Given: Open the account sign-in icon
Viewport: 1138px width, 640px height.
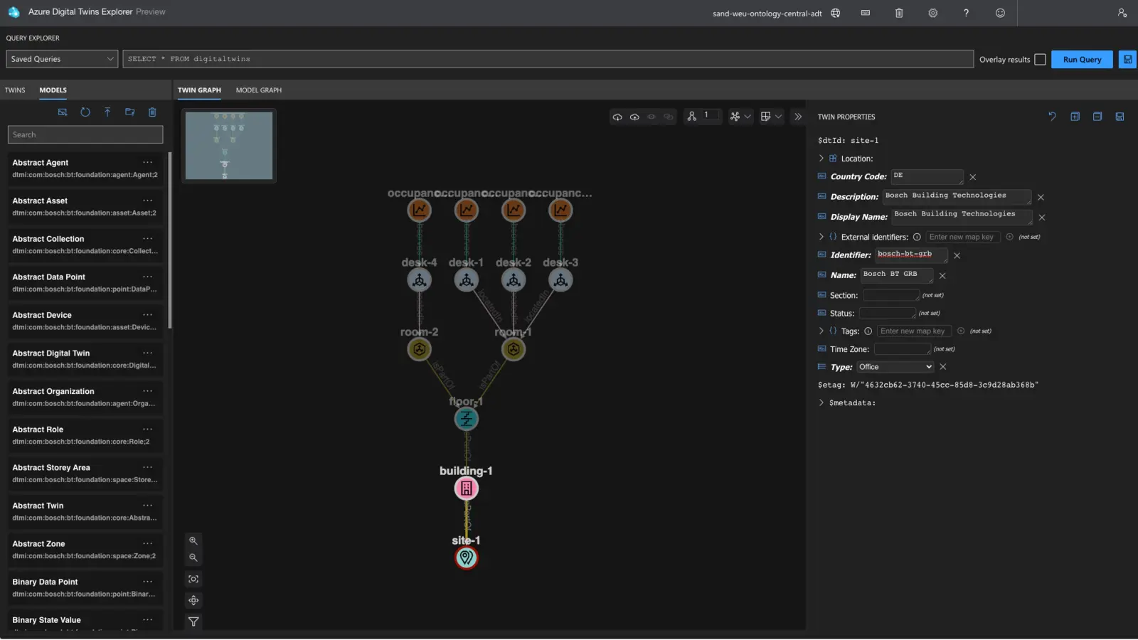Looking at the screenshot, I should click(x=1122, y=13).
